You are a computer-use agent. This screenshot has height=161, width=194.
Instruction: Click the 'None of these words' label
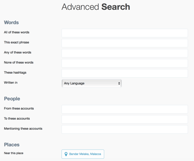pyautogui.click(x=18, y=63)
